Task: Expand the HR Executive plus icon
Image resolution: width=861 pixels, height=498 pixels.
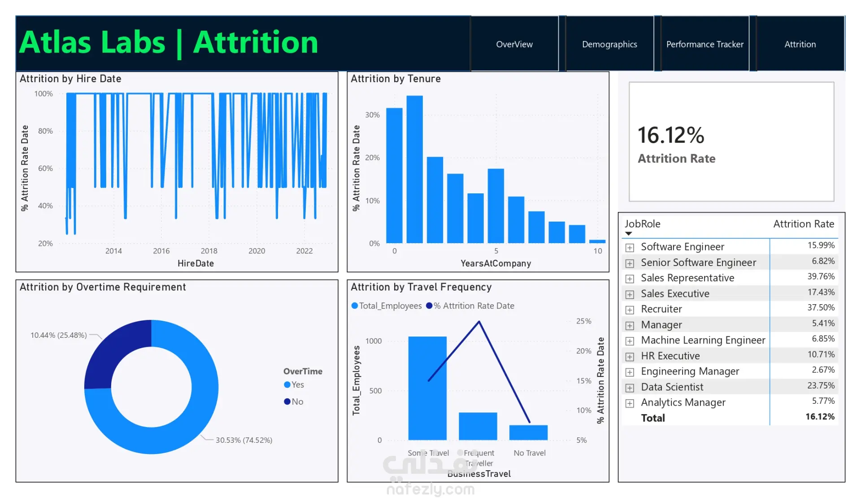Action: tap(630, 357)
